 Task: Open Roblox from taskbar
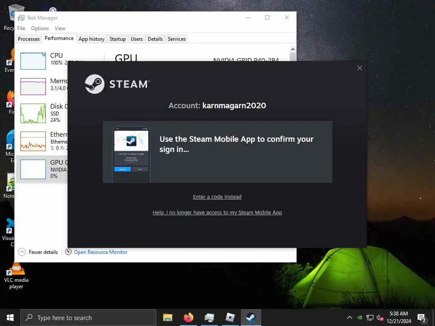click(230, 318)
